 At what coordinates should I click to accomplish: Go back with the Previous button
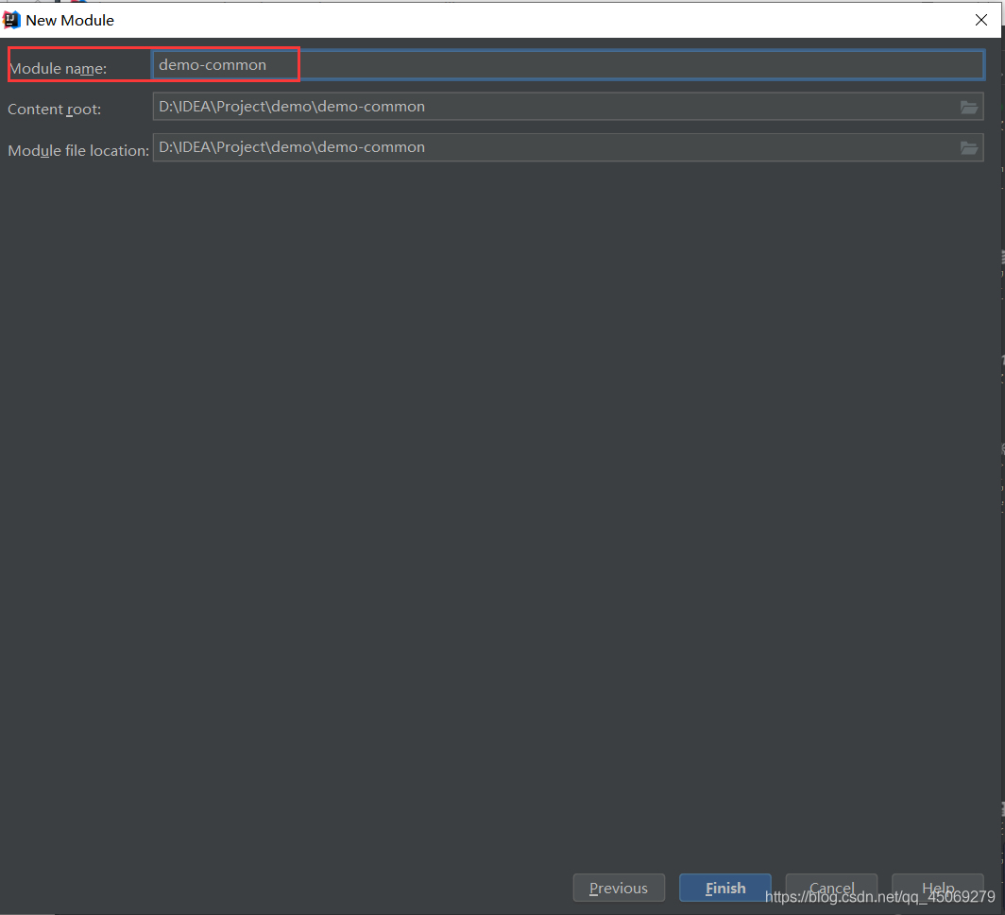(x=619, y=888)
